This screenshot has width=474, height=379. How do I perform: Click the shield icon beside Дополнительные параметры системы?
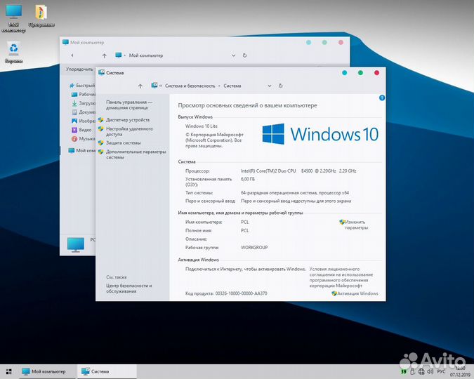point(101,152)
